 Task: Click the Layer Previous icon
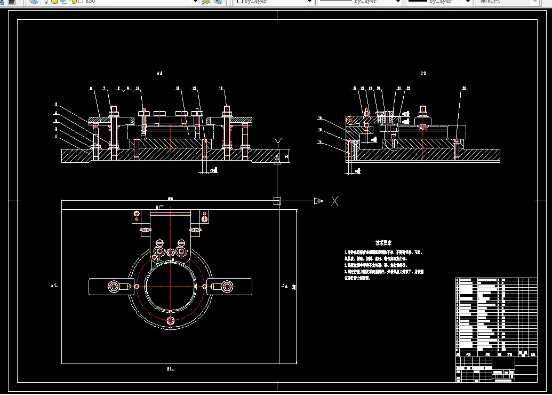(218, 2)
